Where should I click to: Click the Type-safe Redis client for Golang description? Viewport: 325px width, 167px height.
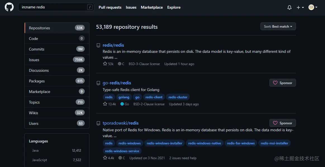point(131,90)
